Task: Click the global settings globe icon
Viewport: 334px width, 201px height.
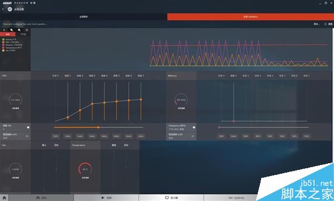Action: pos(10,9)
